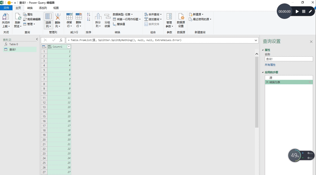Click the 拆分列 split column icon
Viewport: 316px width, 175px height.
pyautogui.click(x=98, y=18)
